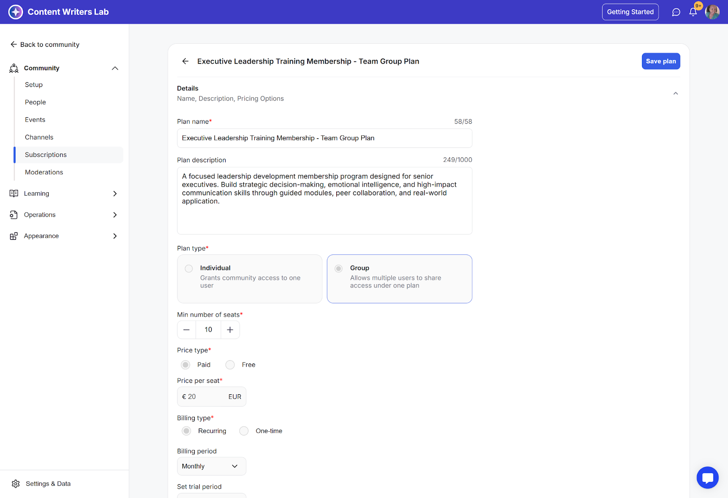Click back arrow beside plan title
The height and width of the screenshot is (498, 728).
click(x=185, y=61)
